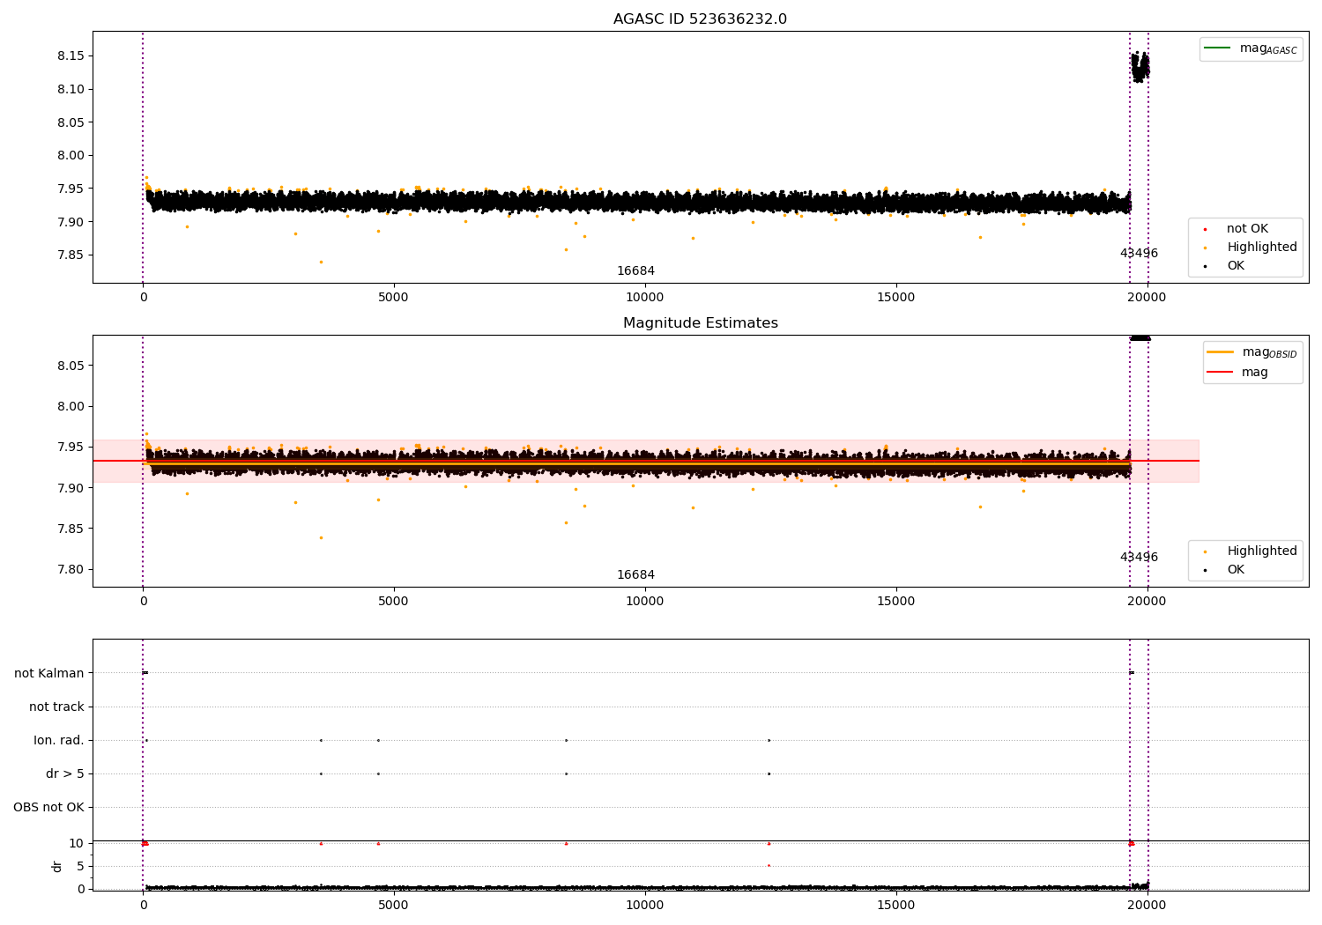1322x925 pixels.
Task: Click the 15000 x-tick under the dr plot
Action: [x=896, y=905]
